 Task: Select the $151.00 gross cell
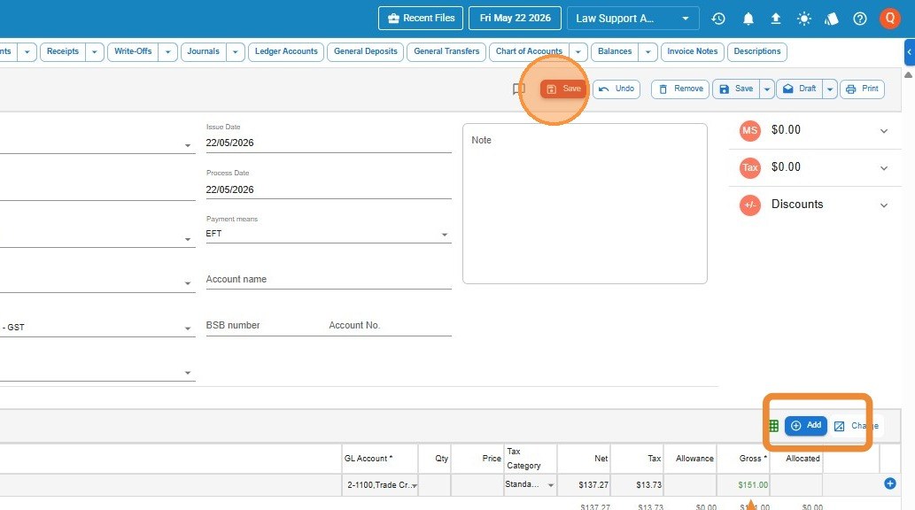[x=743, y=485]
